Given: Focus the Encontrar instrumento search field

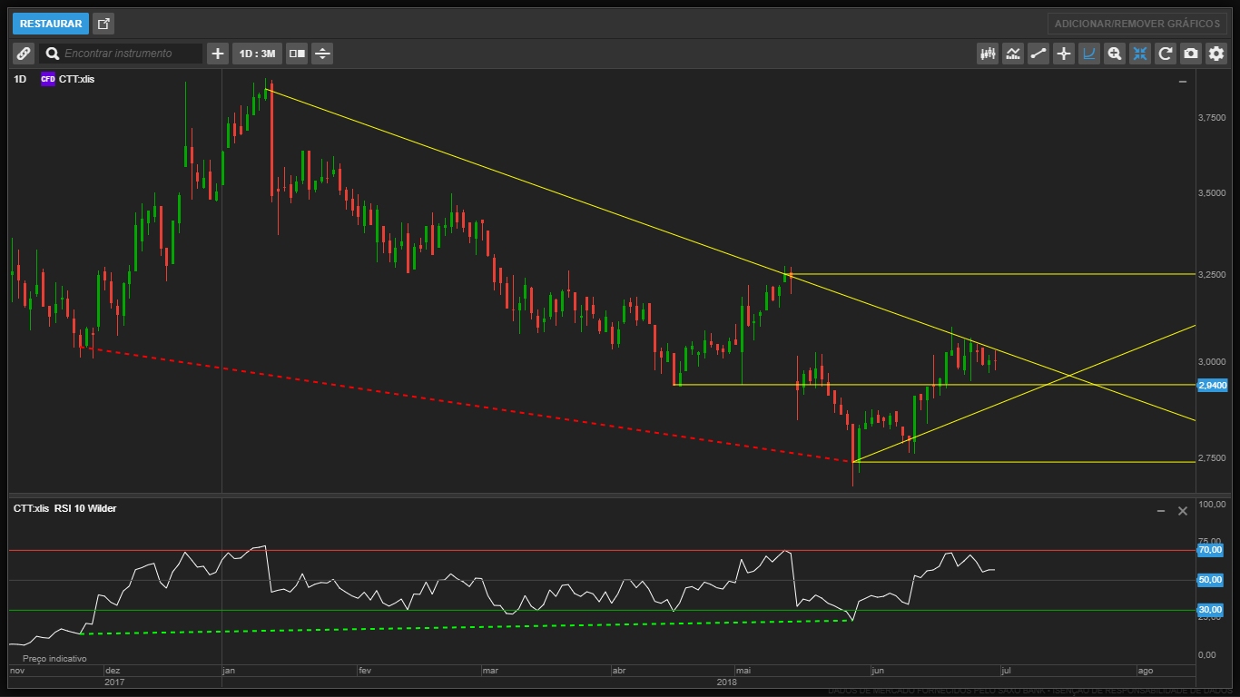Looking at the screenshot, I should coord(122,54).
